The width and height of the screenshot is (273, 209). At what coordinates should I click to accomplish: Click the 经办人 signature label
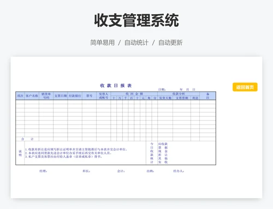179,171
